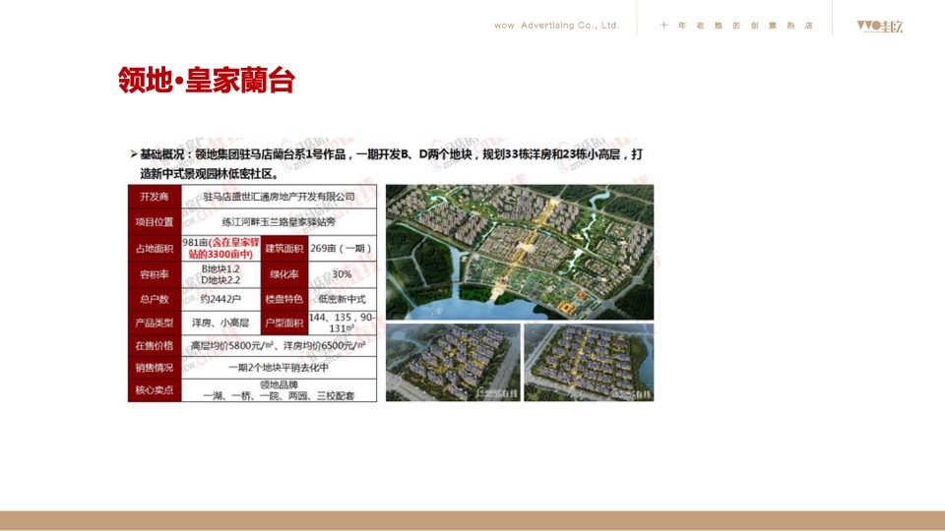
Task: Click the 基础概况 overview paragraph
Action: coord(386,164)
